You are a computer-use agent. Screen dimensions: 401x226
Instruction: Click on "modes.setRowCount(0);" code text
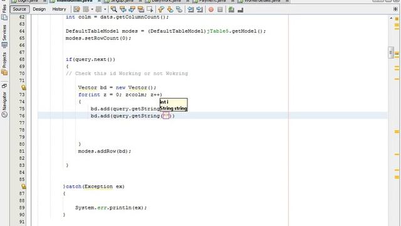coord(98,38)
